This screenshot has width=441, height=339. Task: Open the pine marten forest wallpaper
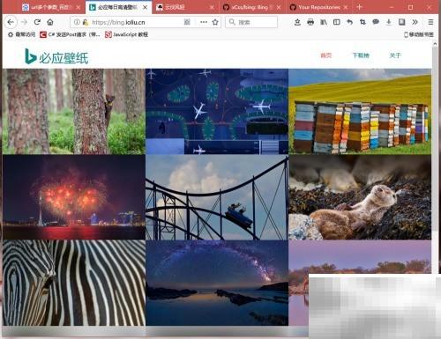tap(73, 111)
